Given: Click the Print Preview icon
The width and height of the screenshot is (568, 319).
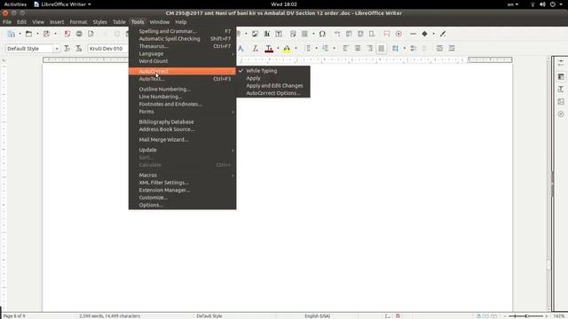Looking at the screenshot, I should click(x=91, y=34).
